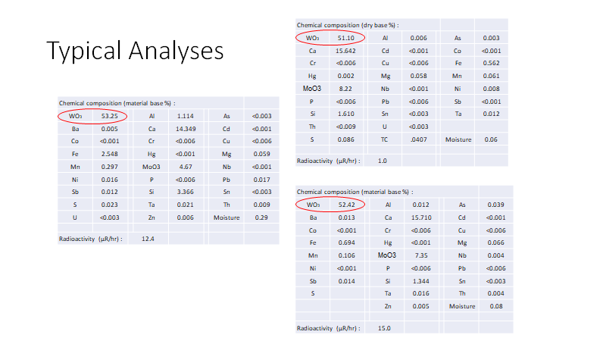Click the TC .0407 value
606x341 pixels.
tap(418, 140)
